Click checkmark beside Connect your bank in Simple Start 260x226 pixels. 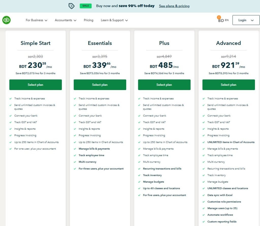click(x=10, y=116)
